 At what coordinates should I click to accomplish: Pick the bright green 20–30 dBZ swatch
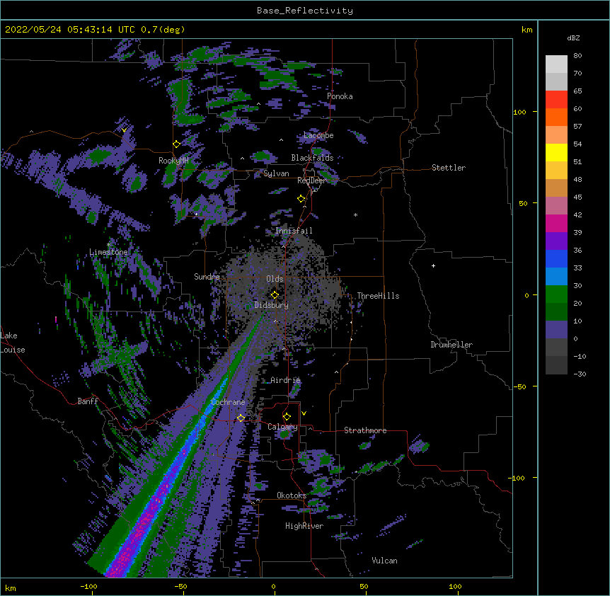click(556, 294)
